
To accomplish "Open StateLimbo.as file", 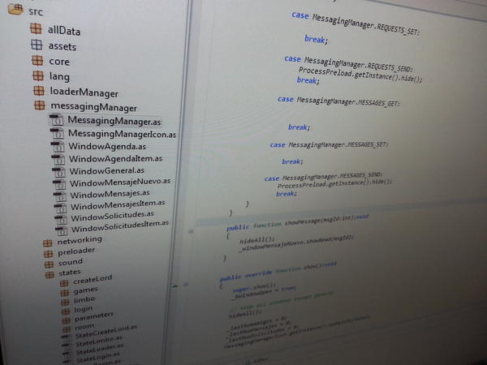I will click(x=99, y=341).
